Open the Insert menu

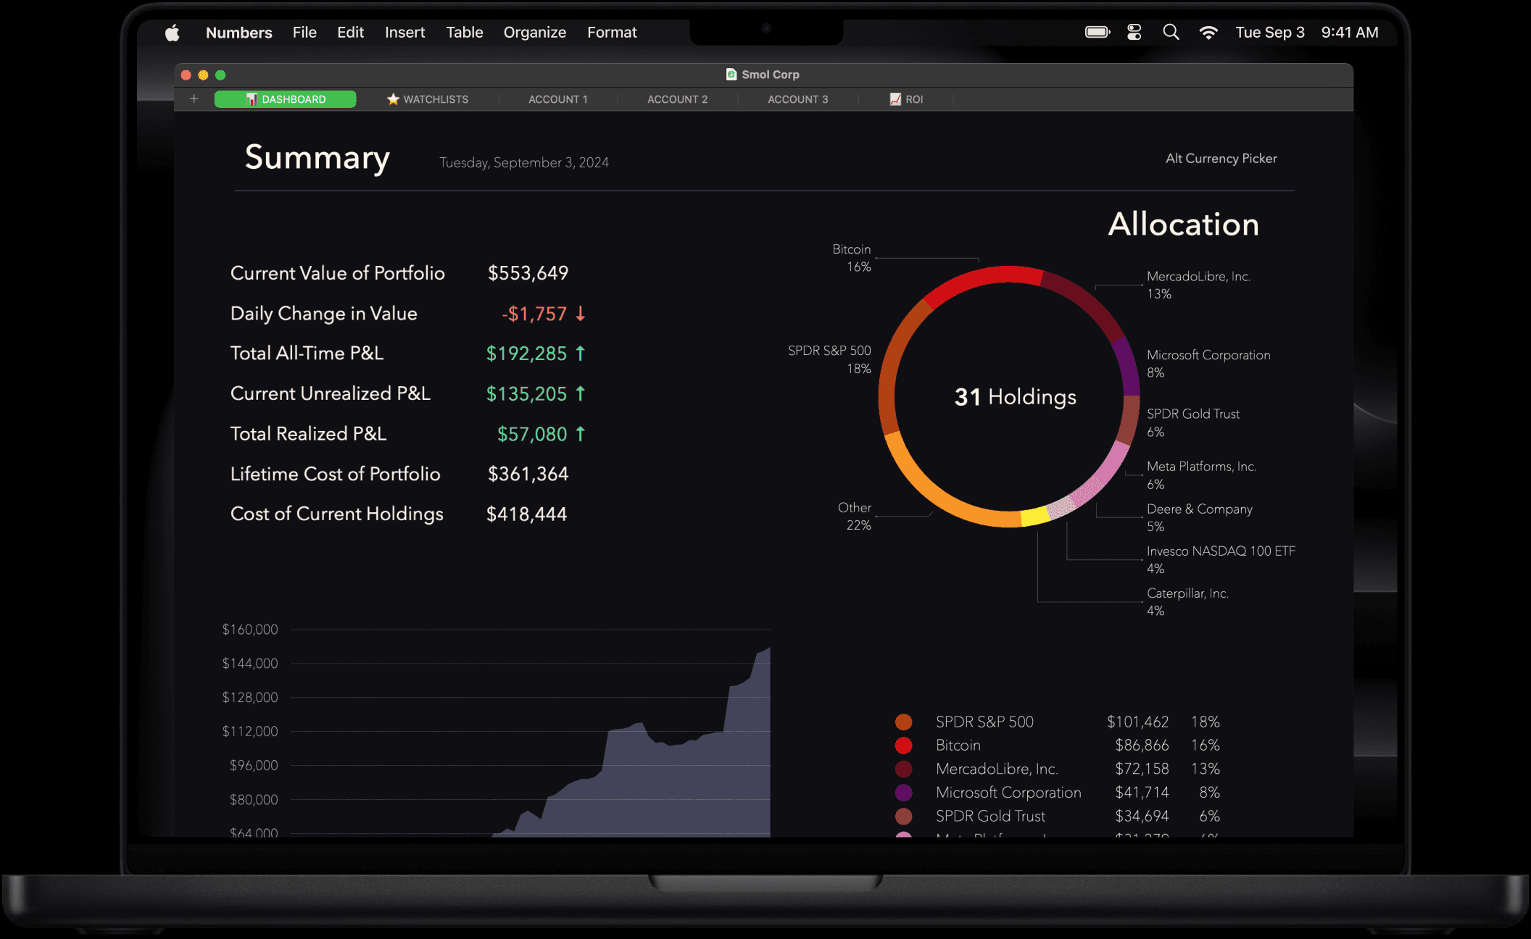tap(404, 33)
